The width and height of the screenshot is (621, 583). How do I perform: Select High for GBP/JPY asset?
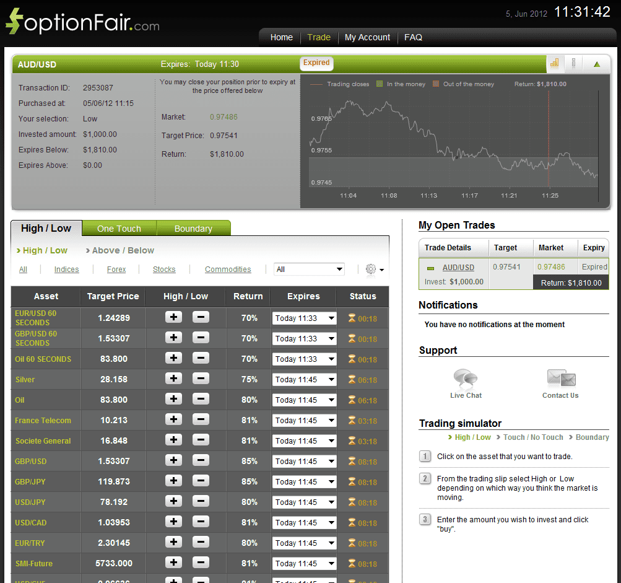tap(173, 481)
